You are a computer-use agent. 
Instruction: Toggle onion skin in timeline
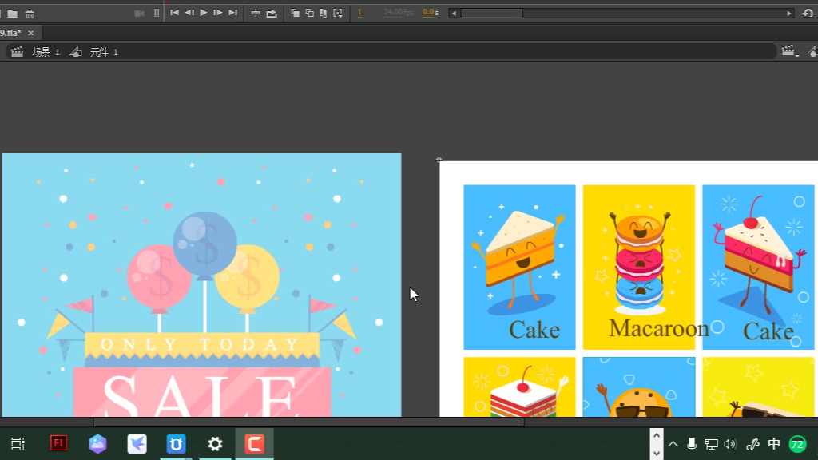[x=296, y=13]
